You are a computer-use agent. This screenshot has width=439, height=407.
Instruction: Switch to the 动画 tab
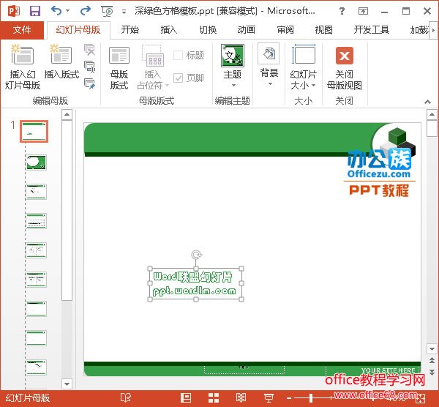[x=247, y=30]
